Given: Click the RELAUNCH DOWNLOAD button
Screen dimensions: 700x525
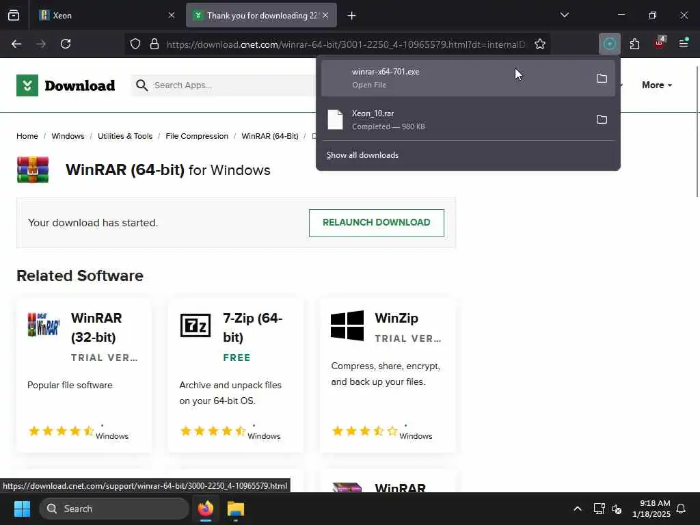Looking at the screenshot, I should pyautogui.click(x=377, y=223).
